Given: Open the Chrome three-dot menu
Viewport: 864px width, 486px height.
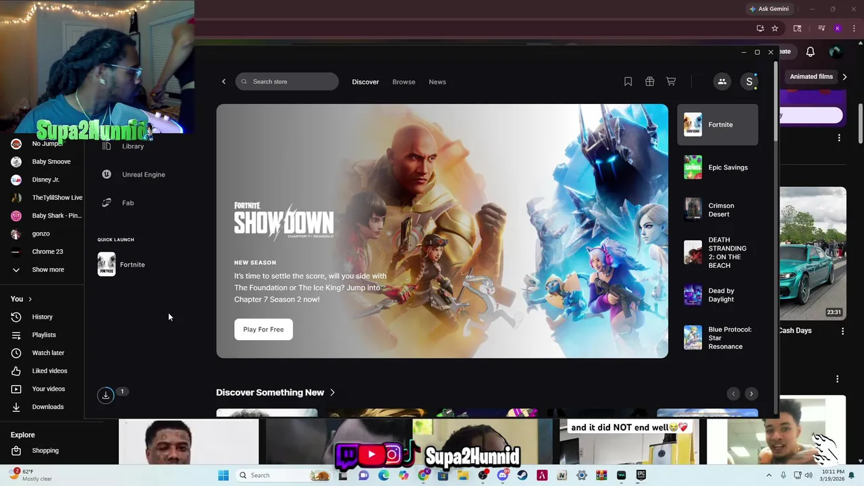Looking at the screenshot, I should (854, 28).
